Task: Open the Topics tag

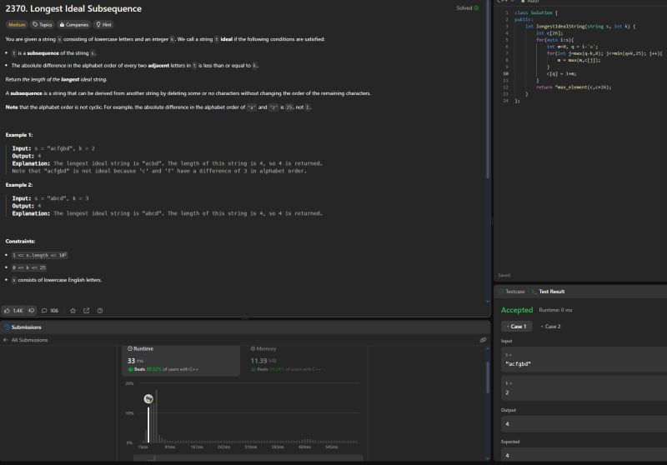Action: point(43,25)
